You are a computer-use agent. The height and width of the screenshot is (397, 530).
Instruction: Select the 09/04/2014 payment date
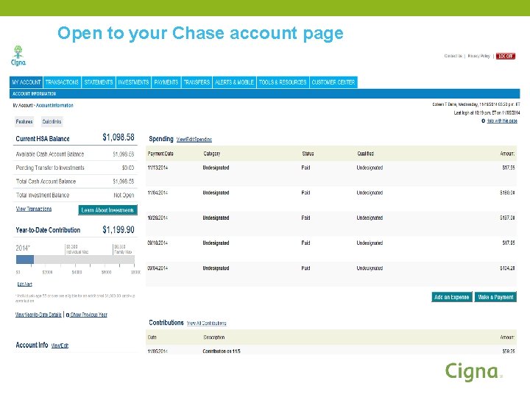(158, 268)
